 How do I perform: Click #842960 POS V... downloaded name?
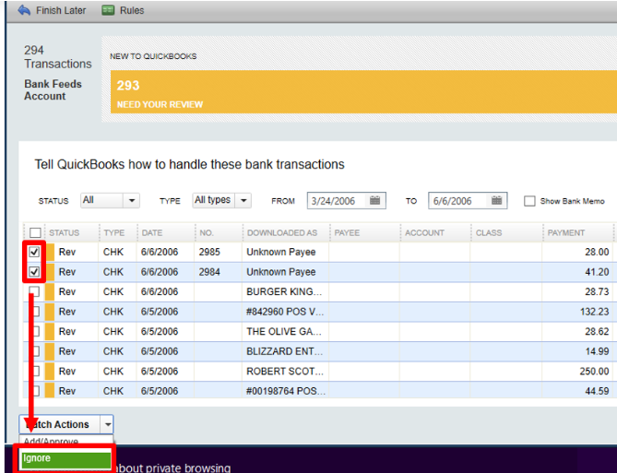286,312
